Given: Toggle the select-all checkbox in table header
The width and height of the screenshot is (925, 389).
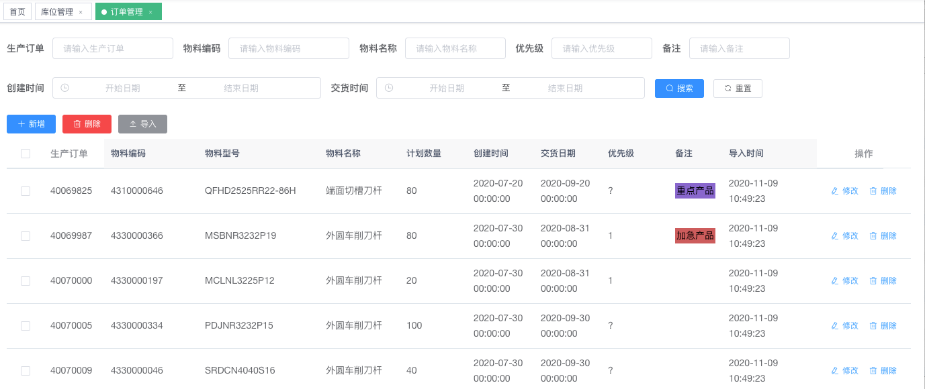Looking at the screenshot, I should pyautogui.click(x=26, y=154).
